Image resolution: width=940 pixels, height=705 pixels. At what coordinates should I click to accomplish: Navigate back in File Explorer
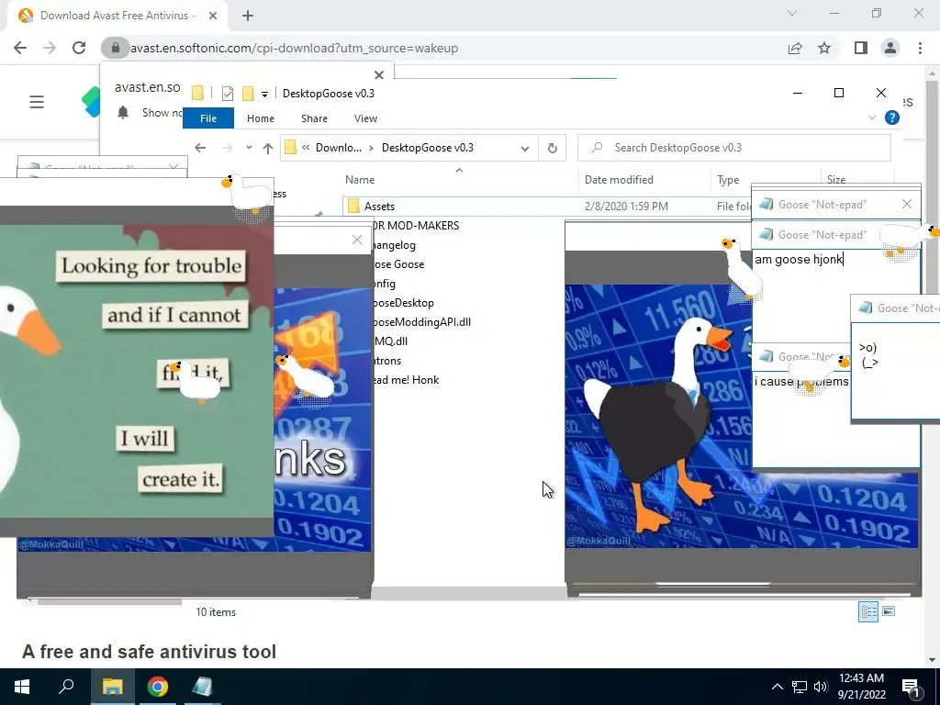coord(200,148)
